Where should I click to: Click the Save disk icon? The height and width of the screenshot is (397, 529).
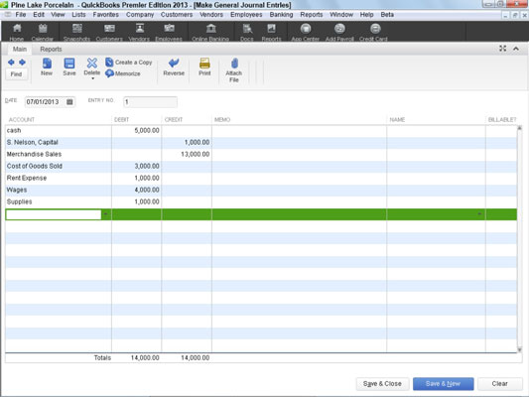69,64
